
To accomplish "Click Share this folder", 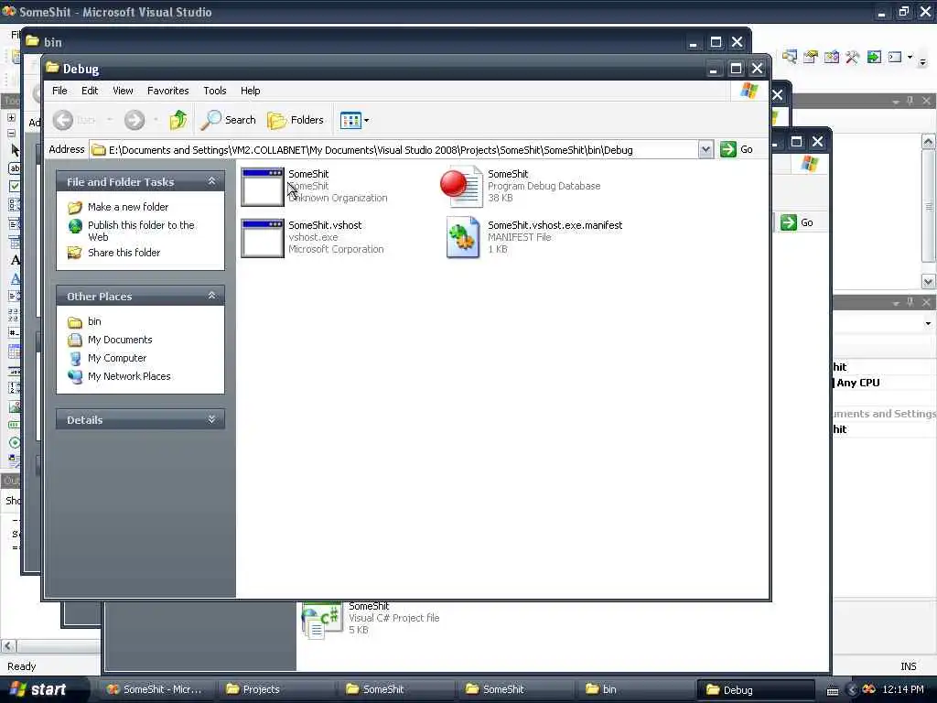I will [124, 253].
